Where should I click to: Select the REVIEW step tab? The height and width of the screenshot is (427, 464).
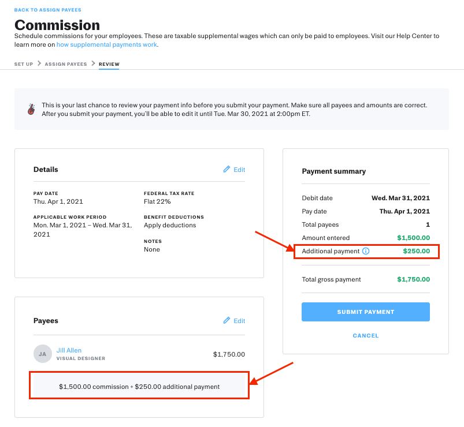click(109, 64)
